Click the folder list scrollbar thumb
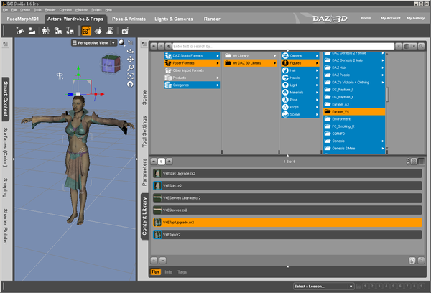 pyautogui.click(x=387, y=94)
